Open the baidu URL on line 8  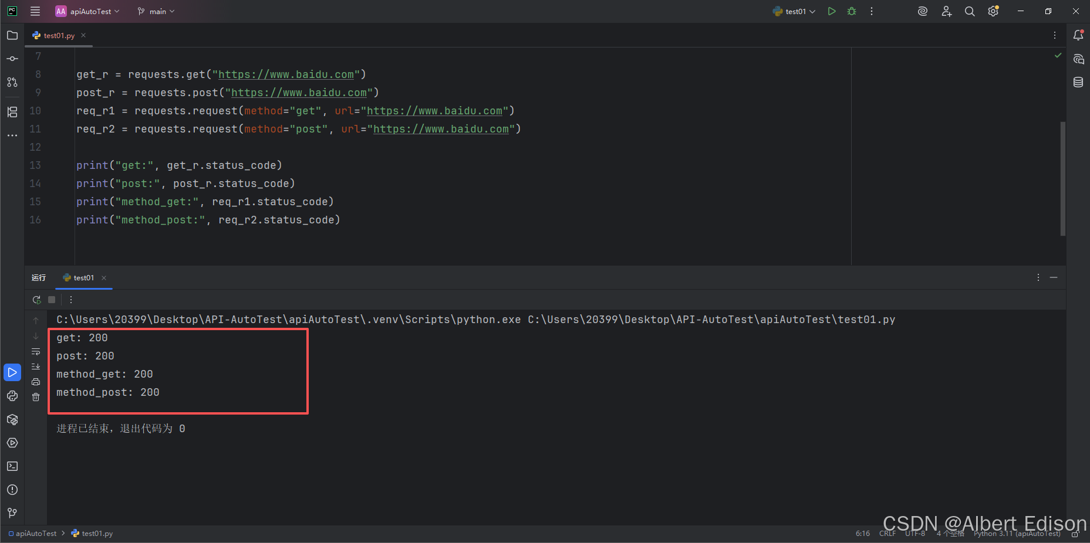click(286, 74)
